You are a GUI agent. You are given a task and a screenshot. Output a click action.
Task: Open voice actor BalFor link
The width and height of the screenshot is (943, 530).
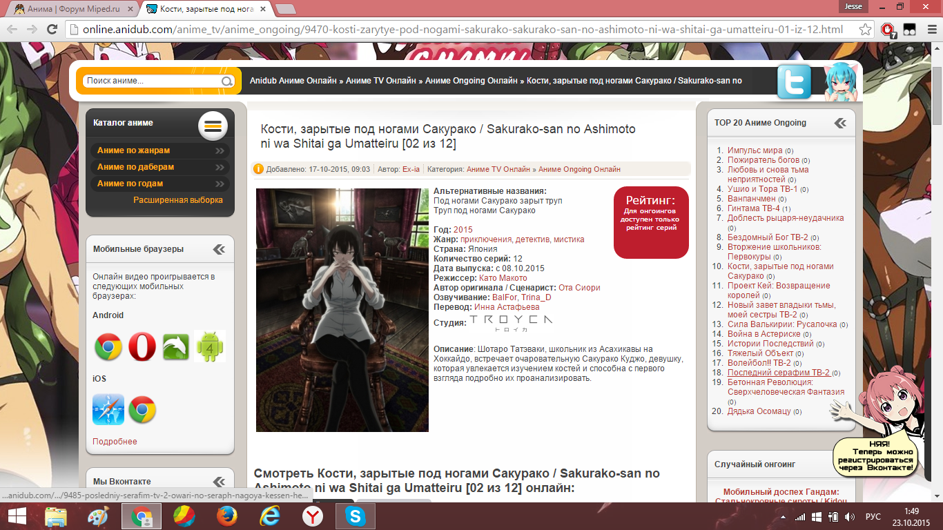click(505, 297)
